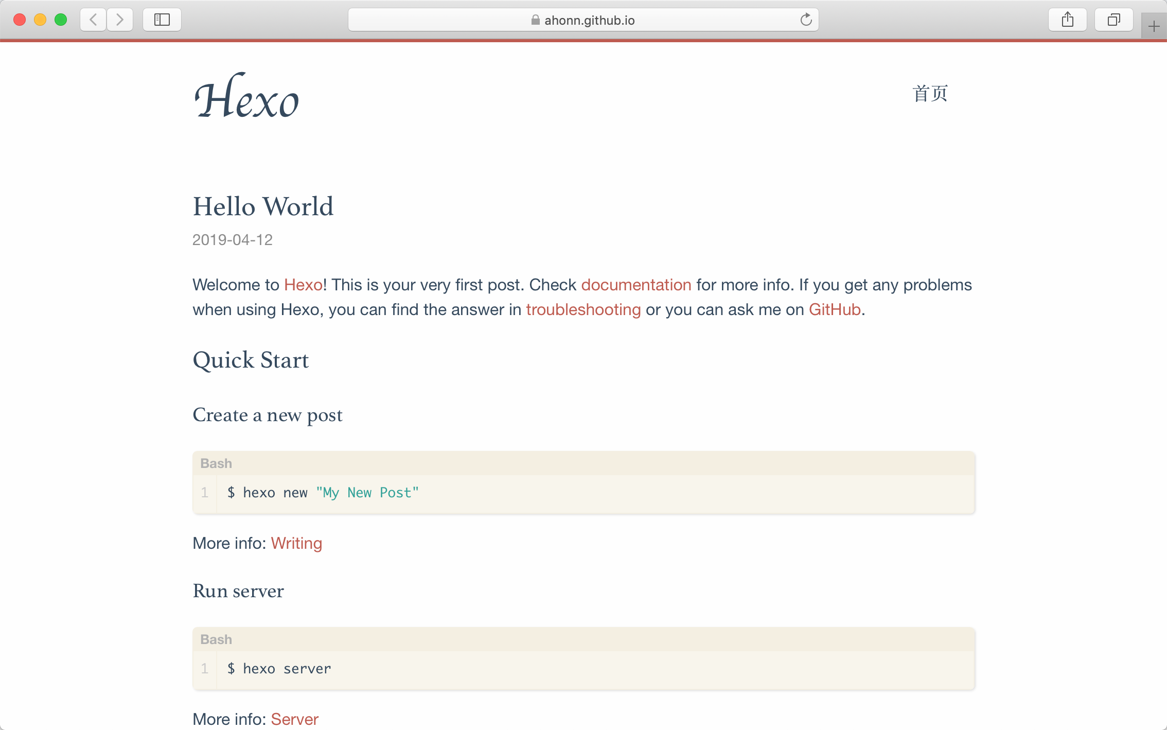Show all tabs overview icon
This screenshot has height=730, width=1167.
1113,20
